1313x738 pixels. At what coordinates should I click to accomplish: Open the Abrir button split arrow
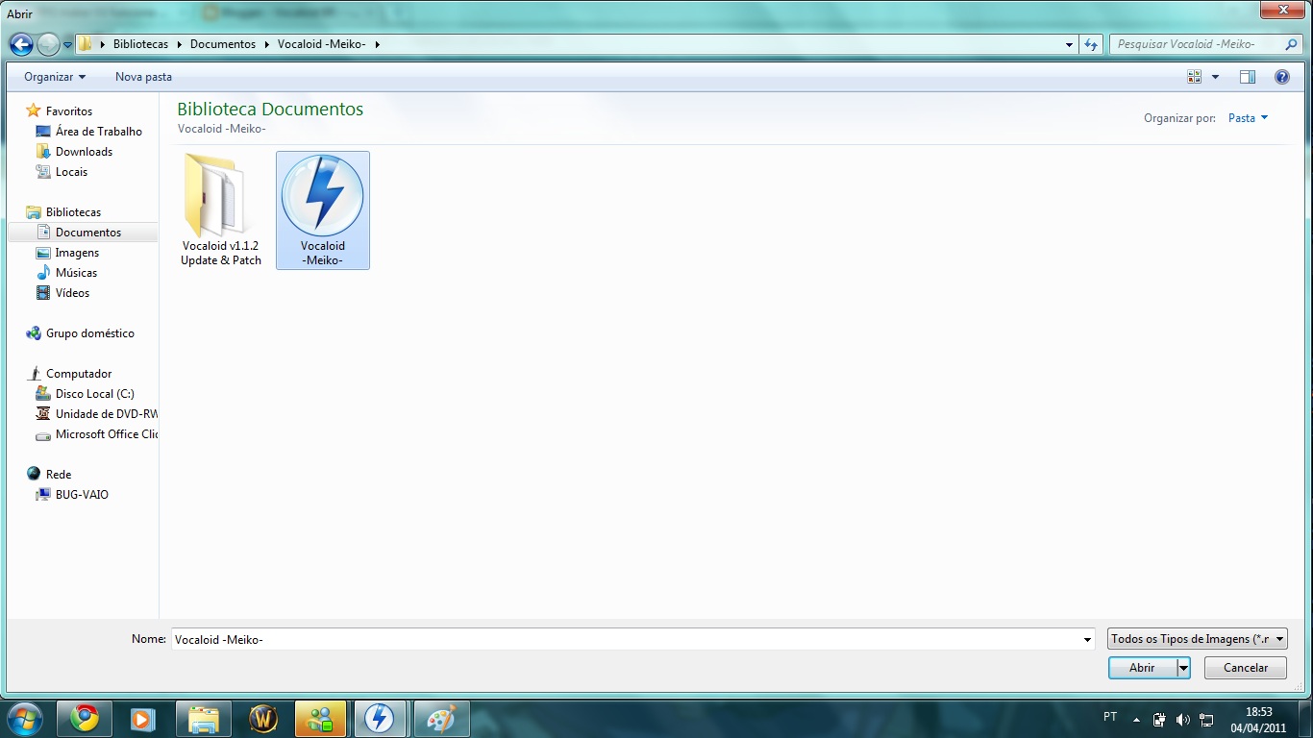[1184, 668]
